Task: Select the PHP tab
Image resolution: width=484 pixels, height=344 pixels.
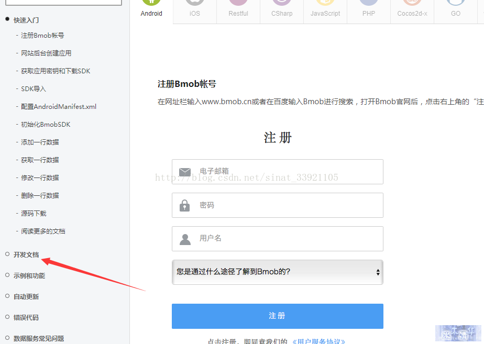Action: click(369, 11)
